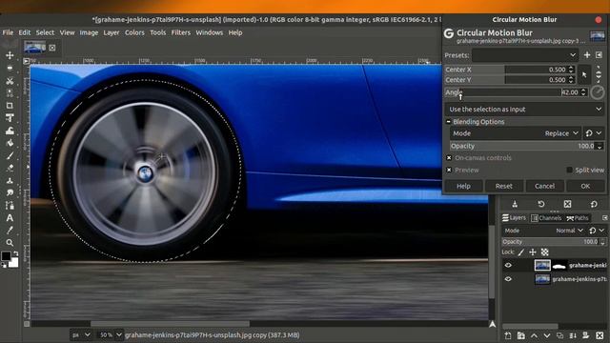Open the File menu

8,32
